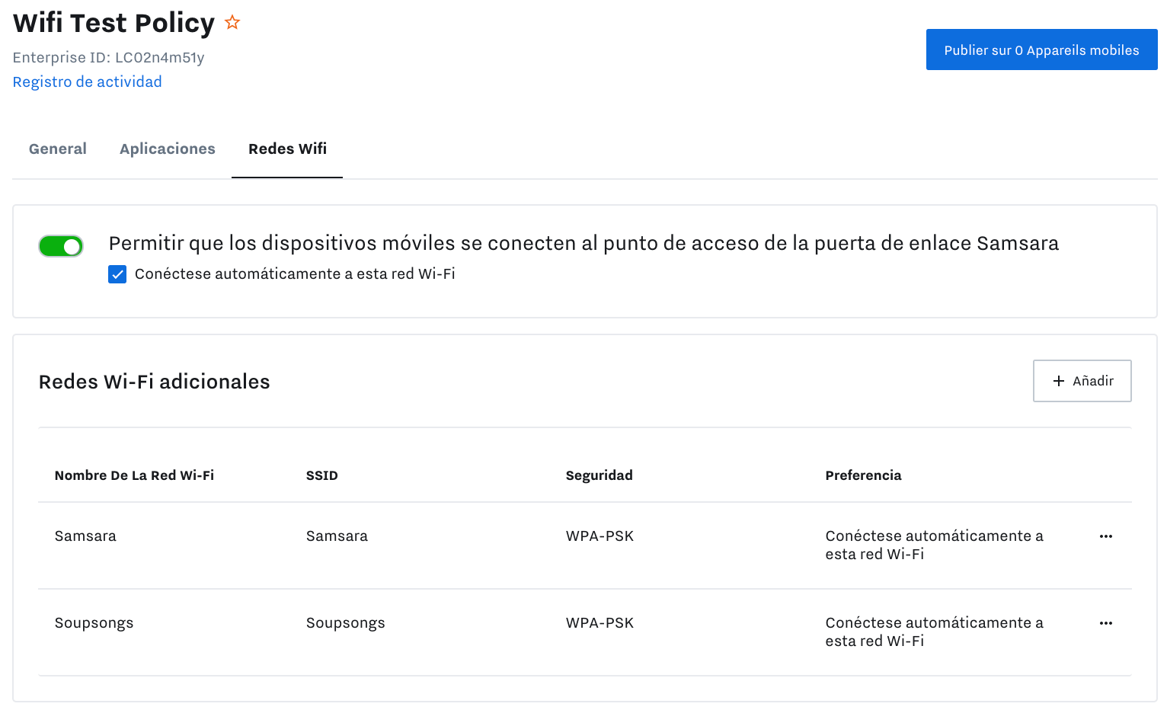Open the Aplicaciones tab

(167, 149)
